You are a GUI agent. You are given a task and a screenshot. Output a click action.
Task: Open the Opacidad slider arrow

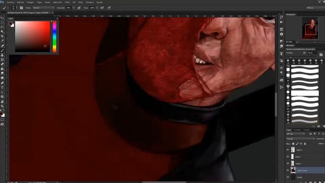tap(74, 8)
